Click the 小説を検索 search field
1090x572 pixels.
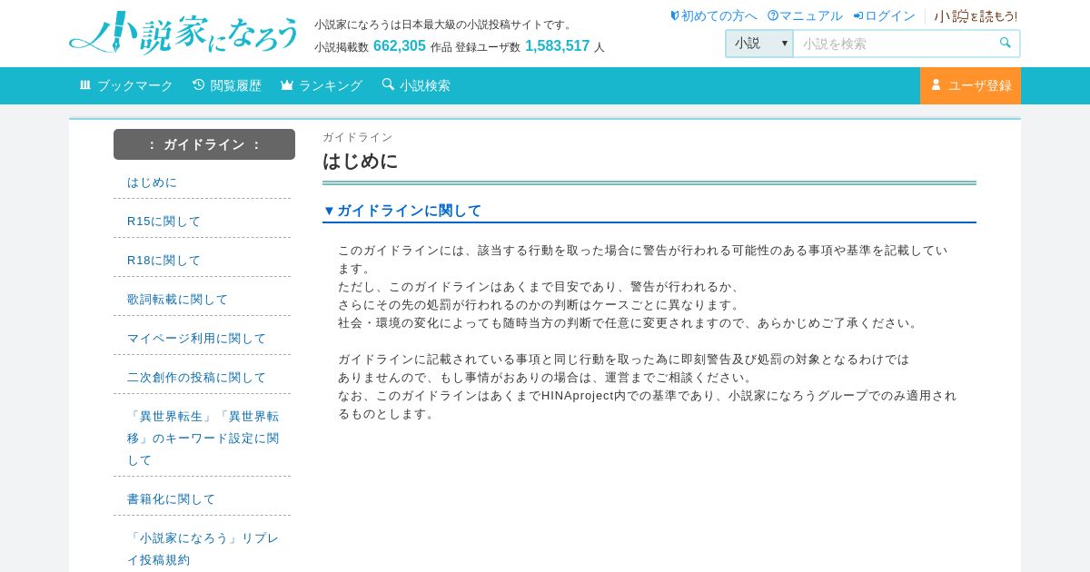pyautogui.click(x=895, y=44)
